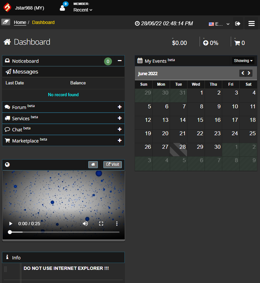Open the hamburger menu in top bar
The image size is (260, 283).
click(251, 24)
